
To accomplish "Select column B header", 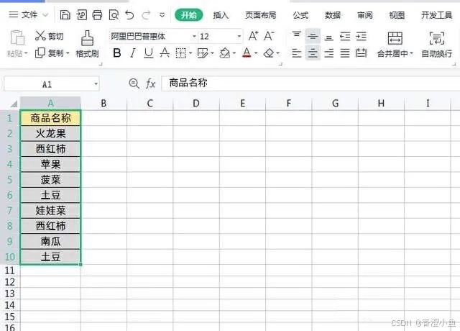I will 103,104.
